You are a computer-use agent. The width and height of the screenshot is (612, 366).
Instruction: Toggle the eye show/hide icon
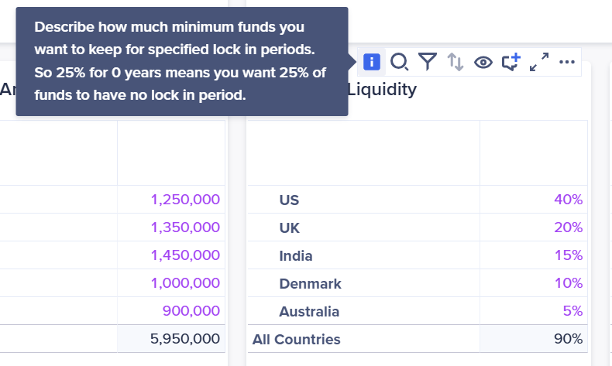pos(483,63)
